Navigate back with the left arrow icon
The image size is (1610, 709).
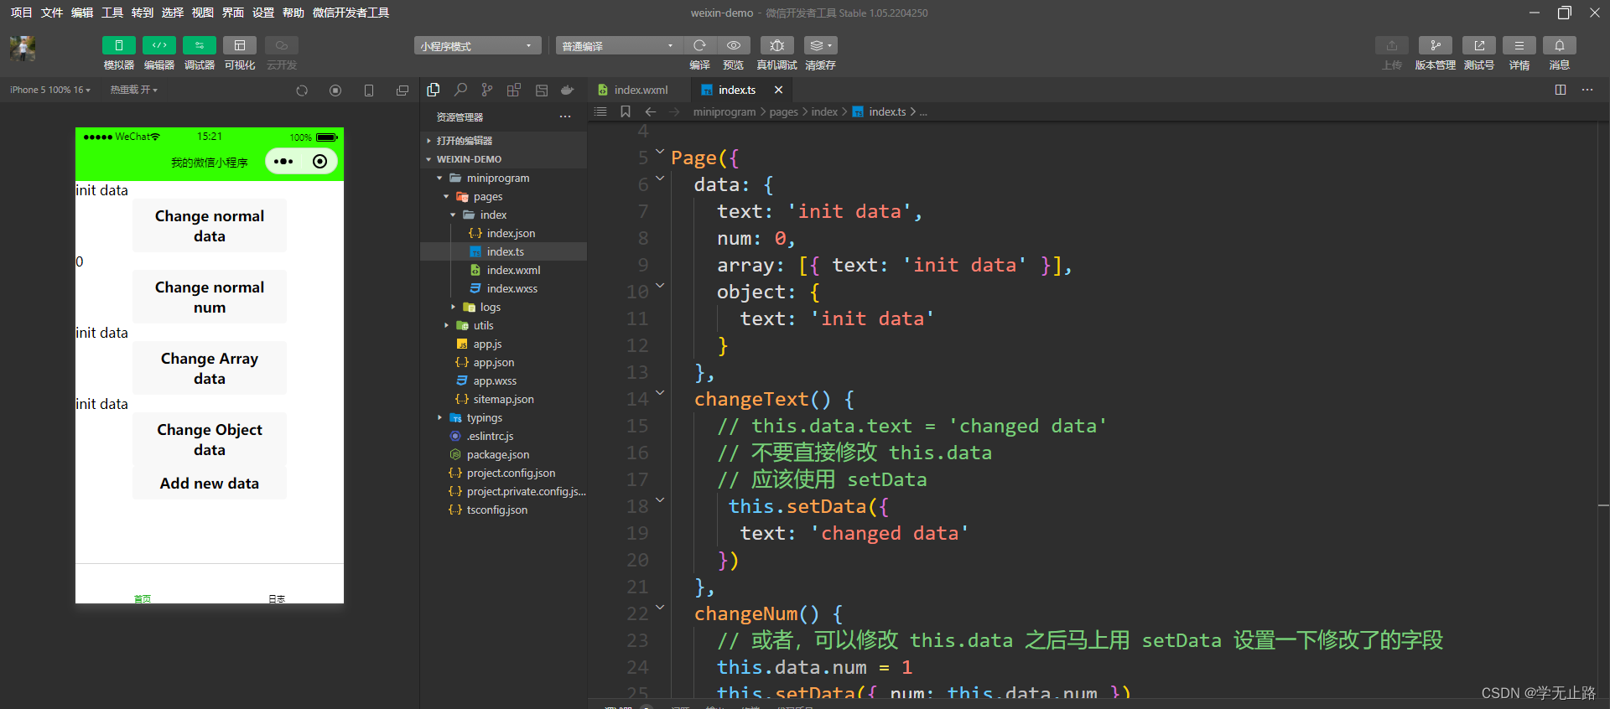point(651,111)
